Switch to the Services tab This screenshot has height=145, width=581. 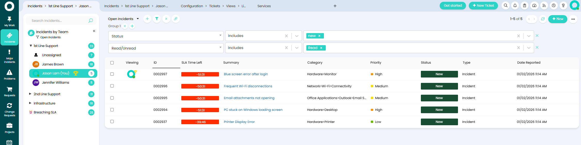pyautogui.click(x=264, y=6)
